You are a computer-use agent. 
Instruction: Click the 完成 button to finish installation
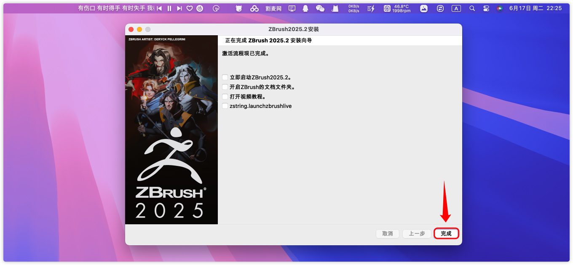(x=446, y=234)
